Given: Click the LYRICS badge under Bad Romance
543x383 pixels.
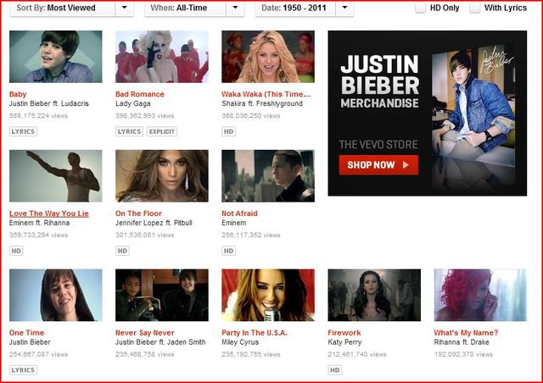Looking at the screenshot, I should point(129,131).
